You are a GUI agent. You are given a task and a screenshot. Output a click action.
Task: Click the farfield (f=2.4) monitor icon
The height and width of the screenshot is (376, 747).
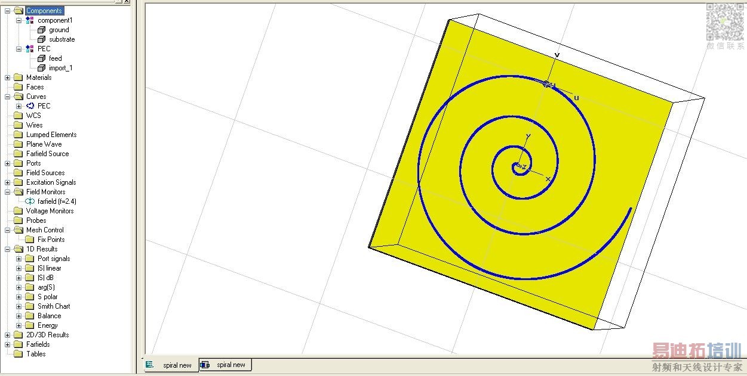(x=30, y=201)
